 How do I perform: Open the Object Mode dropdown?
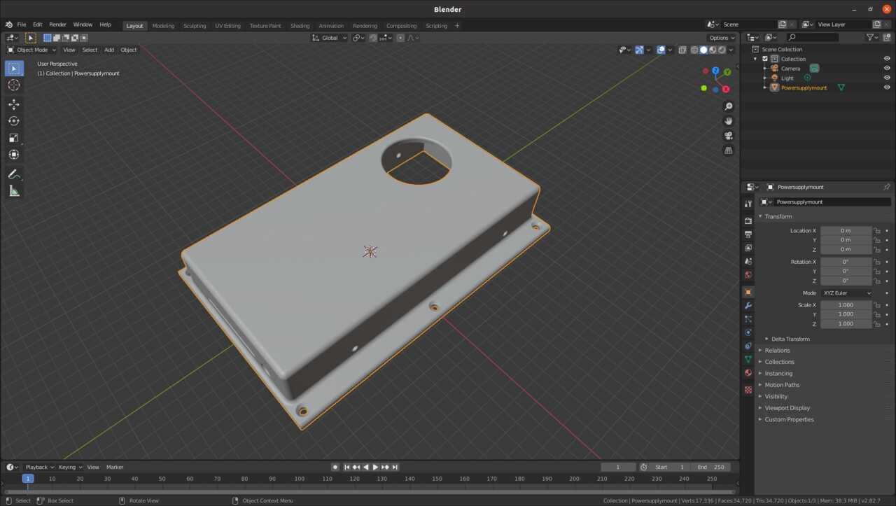point(32,50)
